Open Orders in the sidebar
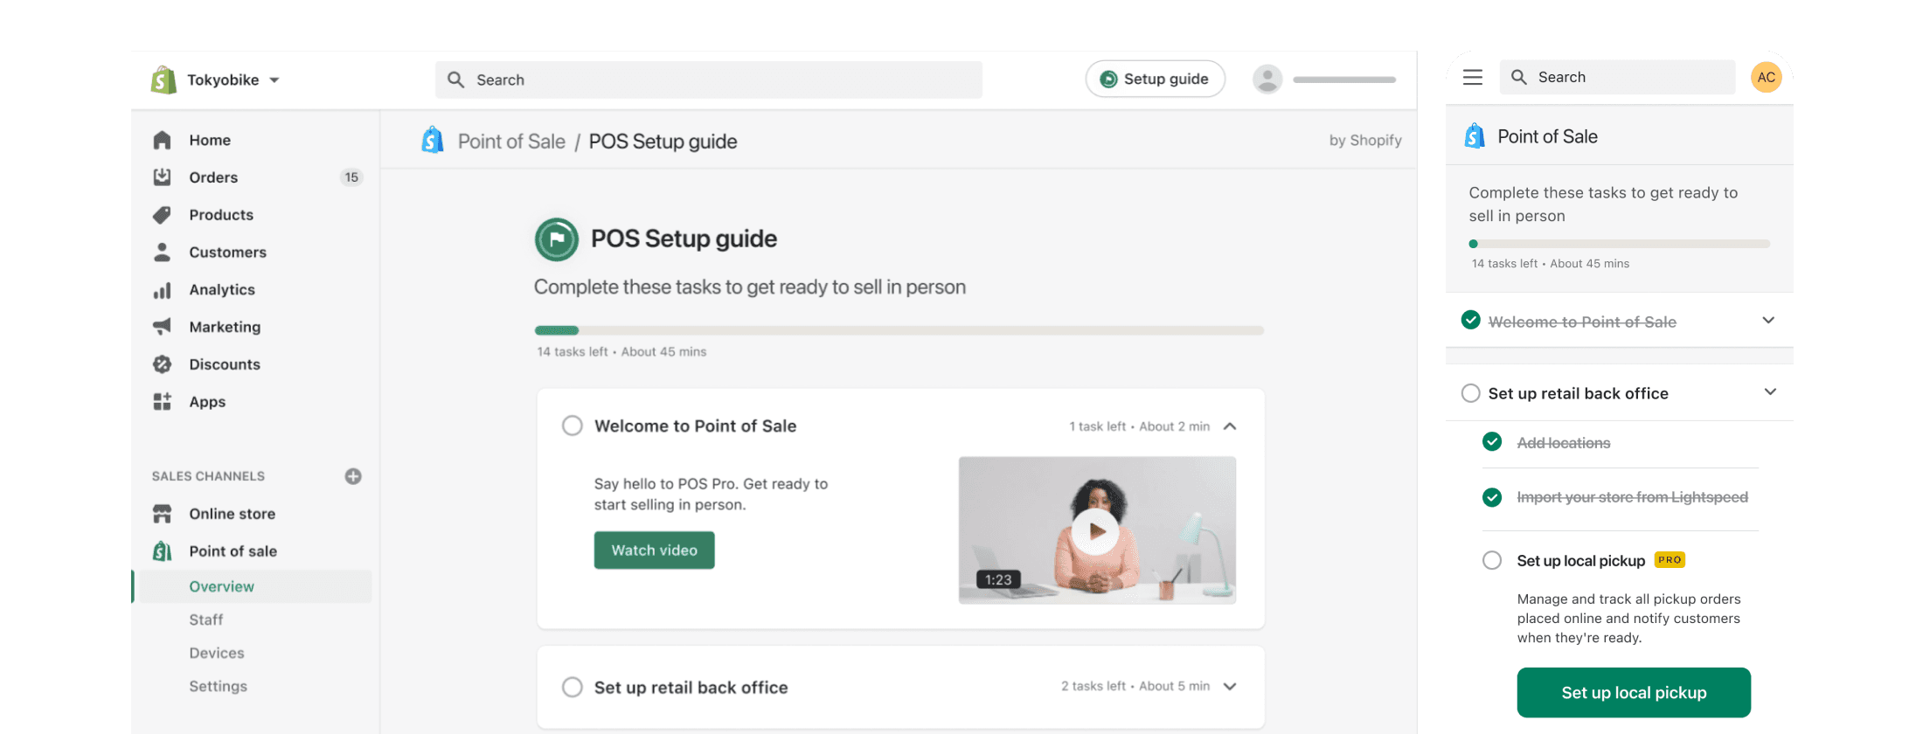1923x734 pixels. [x=213, y=177]
